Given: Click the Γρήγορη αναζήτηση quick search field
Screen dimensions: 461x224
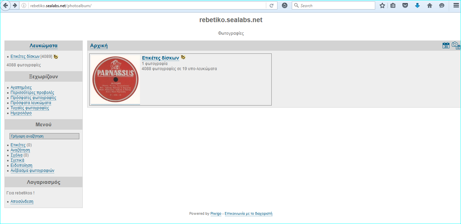Looking at the screenshot, I should coord(44,136).
